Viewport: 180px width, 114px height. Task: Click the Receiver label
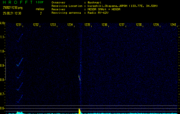58,9
